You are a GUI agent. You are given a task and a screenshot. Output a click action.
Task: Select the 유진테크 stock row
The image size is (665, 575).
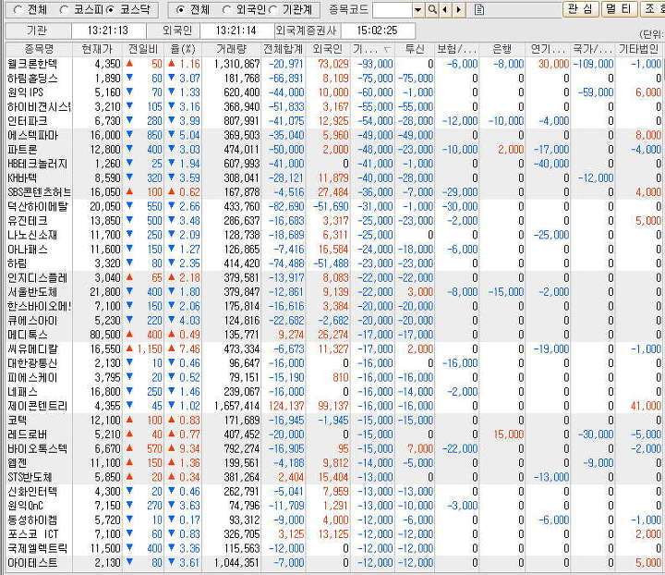[334, 221]
